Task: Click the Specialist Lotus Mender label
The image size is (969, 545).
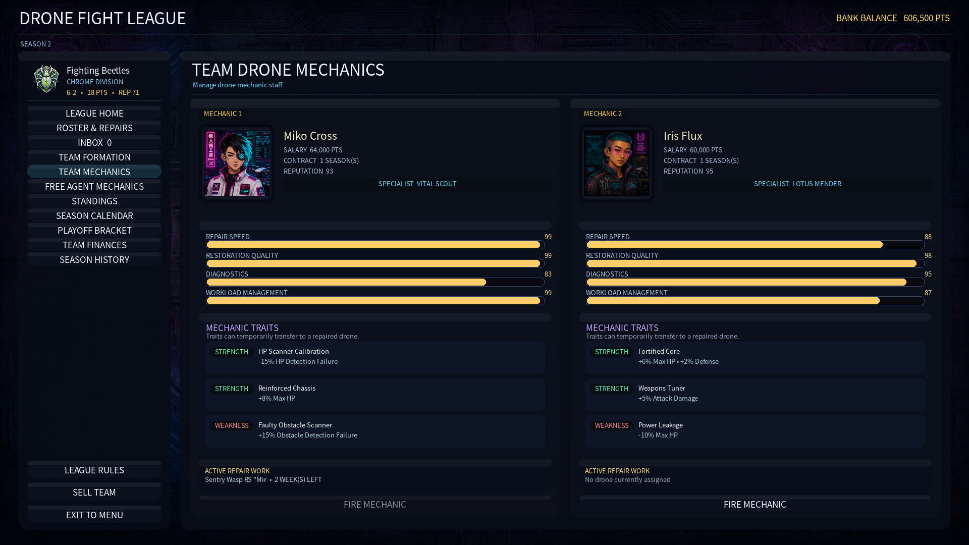Action: point(797,184)
